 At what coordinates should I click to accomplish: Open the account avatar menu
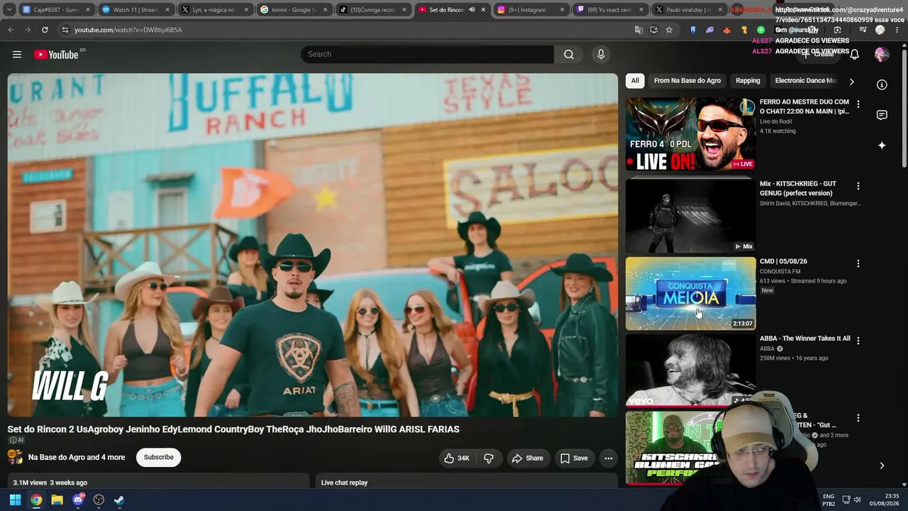click(x=882, y=55)
